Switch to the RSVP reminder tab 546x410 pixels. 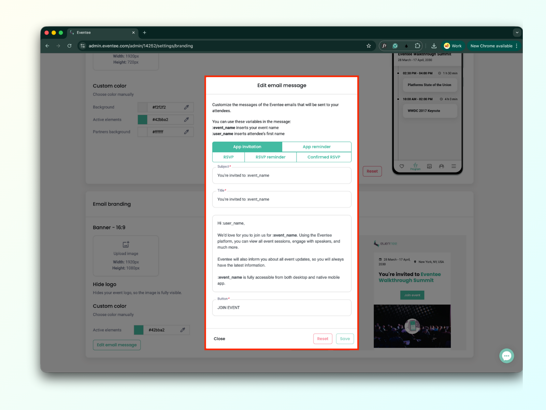click(x=271, y=157)
